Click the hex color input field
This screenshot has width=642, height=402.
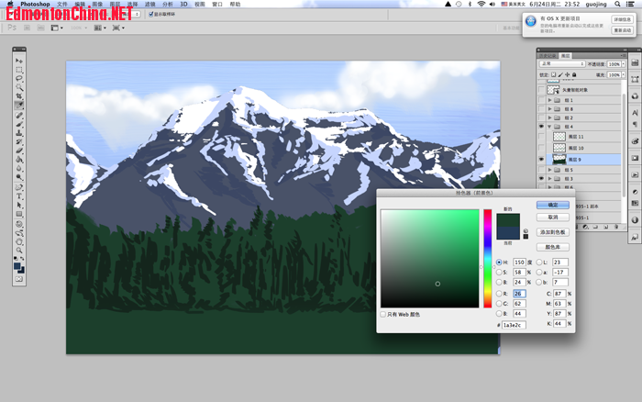(514, 325)
